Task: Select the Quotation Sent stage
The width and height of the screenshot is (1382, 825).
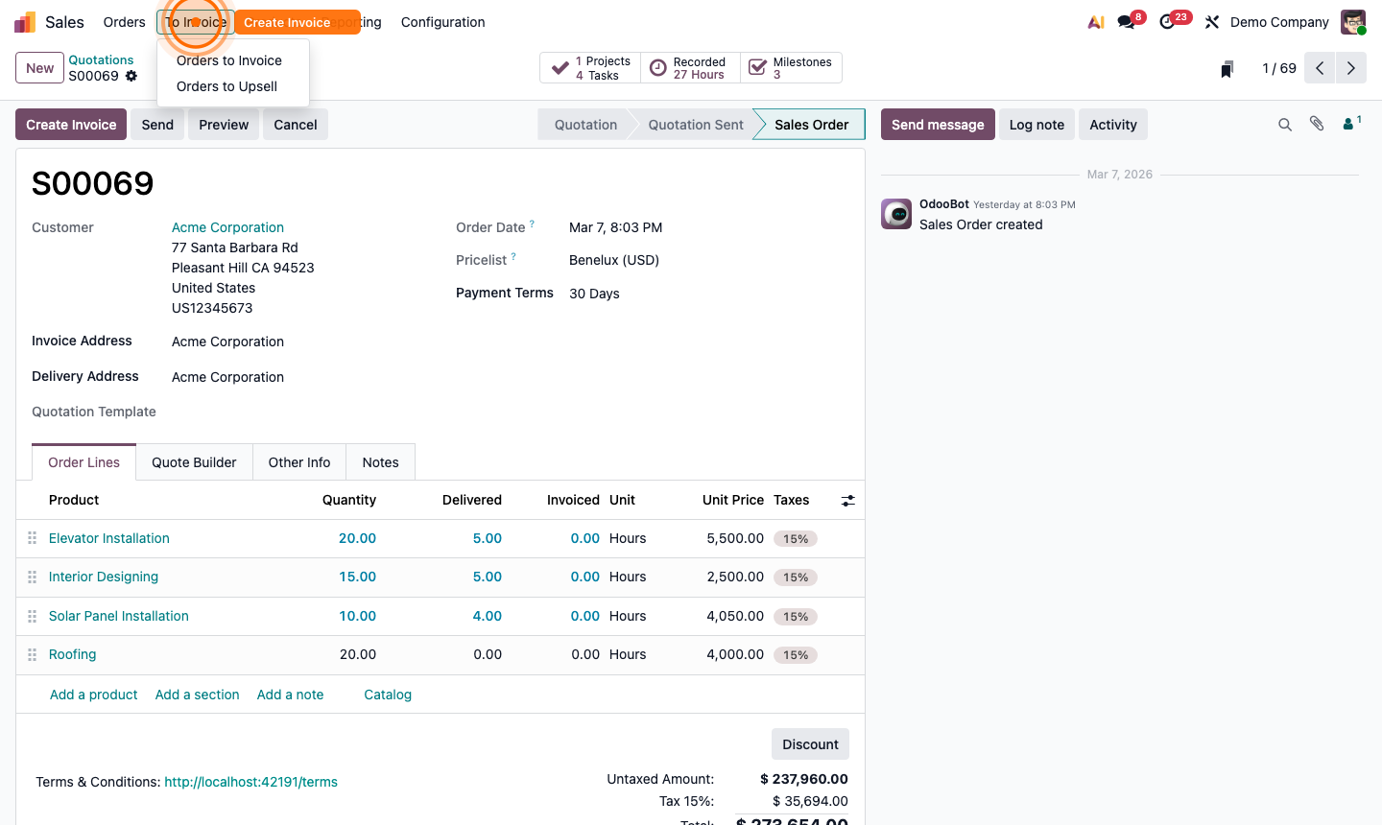Action: (698, 124)
